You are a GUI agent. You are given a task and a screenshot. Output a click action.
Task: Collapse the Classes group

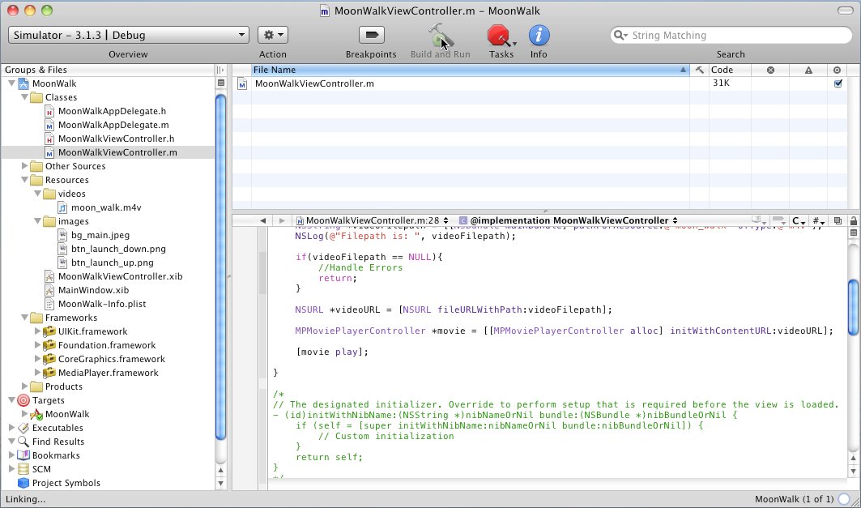click(24, 97)
